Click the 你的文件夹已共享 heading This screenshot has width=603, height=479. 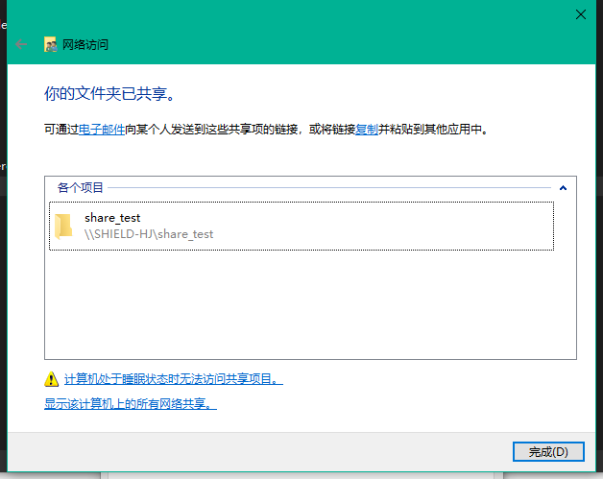tap(109, 93)
